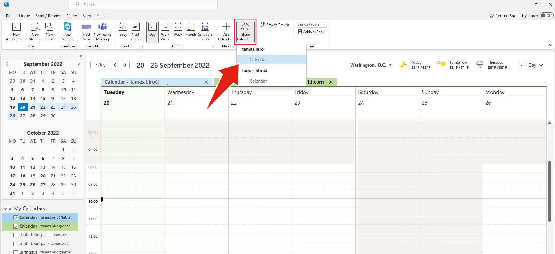Image resolution: width=555 pixels, height=254 pixels.
Task: Click the Today button above calendar
Action: [100, 65]
